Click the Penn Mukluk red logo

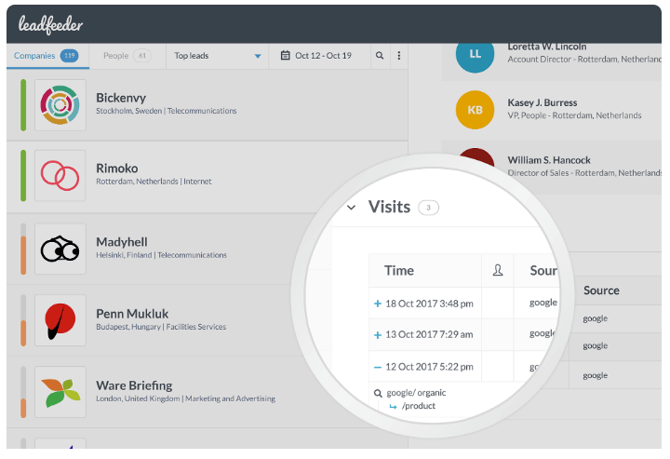coord(60,320)
